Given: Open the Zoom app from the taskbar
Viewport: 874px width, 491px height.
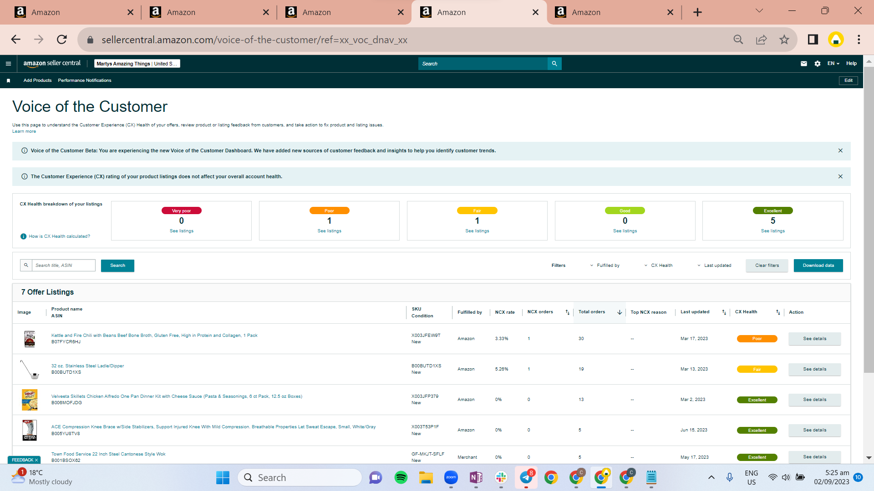Looking at the screenshot, I should 451,477.
